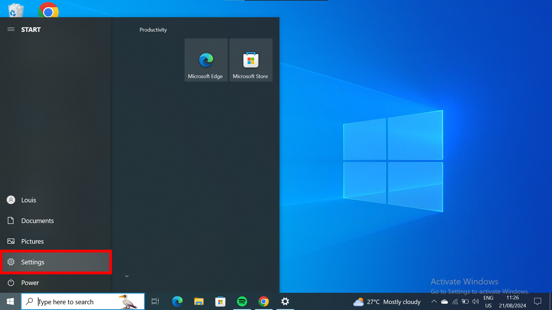Image resolution: width=552 pixels, height=310 pixels.
Task: Select the Louis user account
Action: point(29,200)
